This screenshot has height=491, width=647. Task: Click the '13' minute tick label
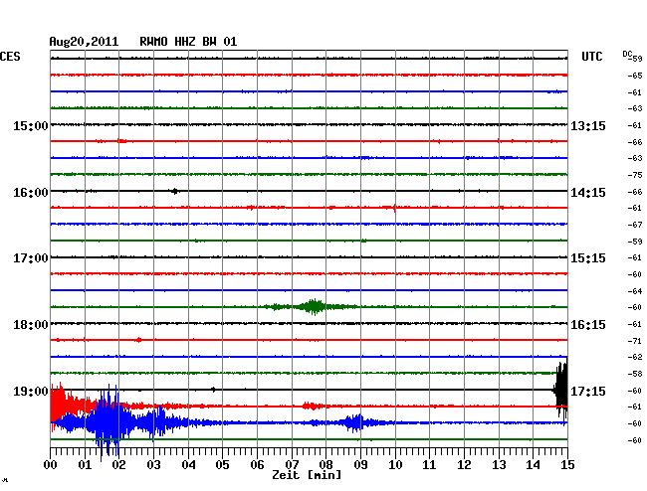499,464
